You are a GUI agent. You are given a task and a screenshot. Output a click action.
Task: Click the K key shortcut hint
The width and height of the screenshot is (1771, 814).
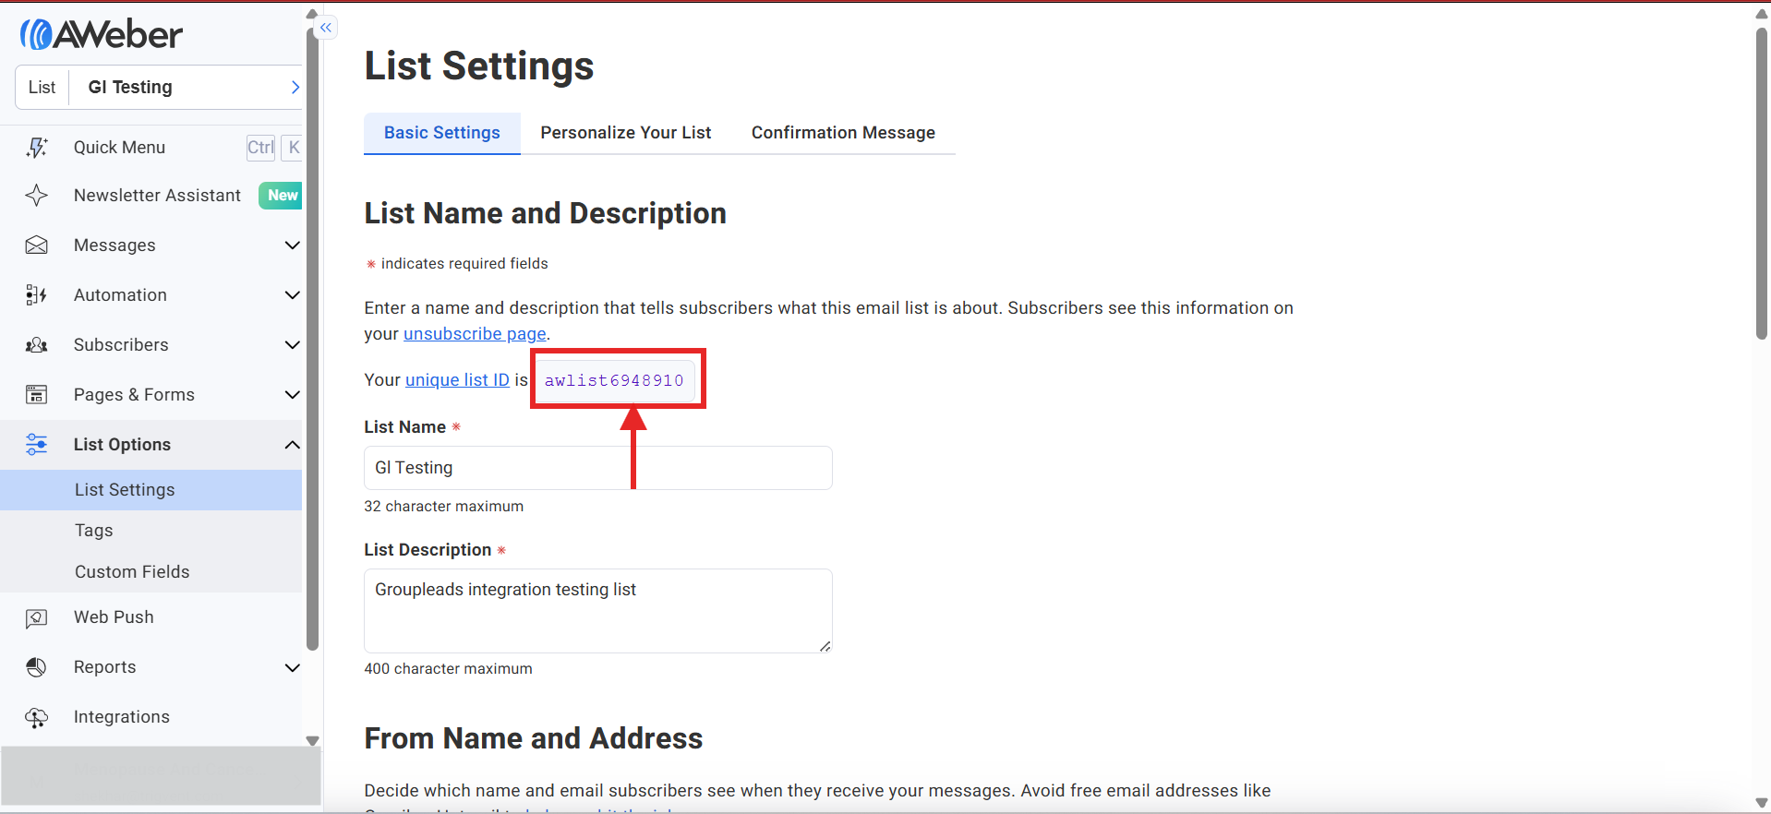point(293,148)
